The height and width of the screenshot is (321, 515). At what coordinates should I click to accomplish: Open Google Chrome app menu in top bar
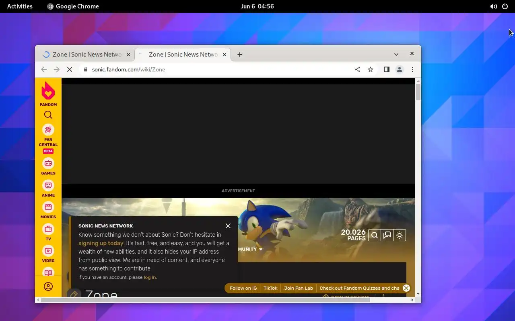(73, 6)
